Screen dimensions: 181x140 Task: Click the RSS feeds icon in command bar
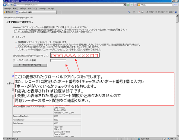pos(134,12)
